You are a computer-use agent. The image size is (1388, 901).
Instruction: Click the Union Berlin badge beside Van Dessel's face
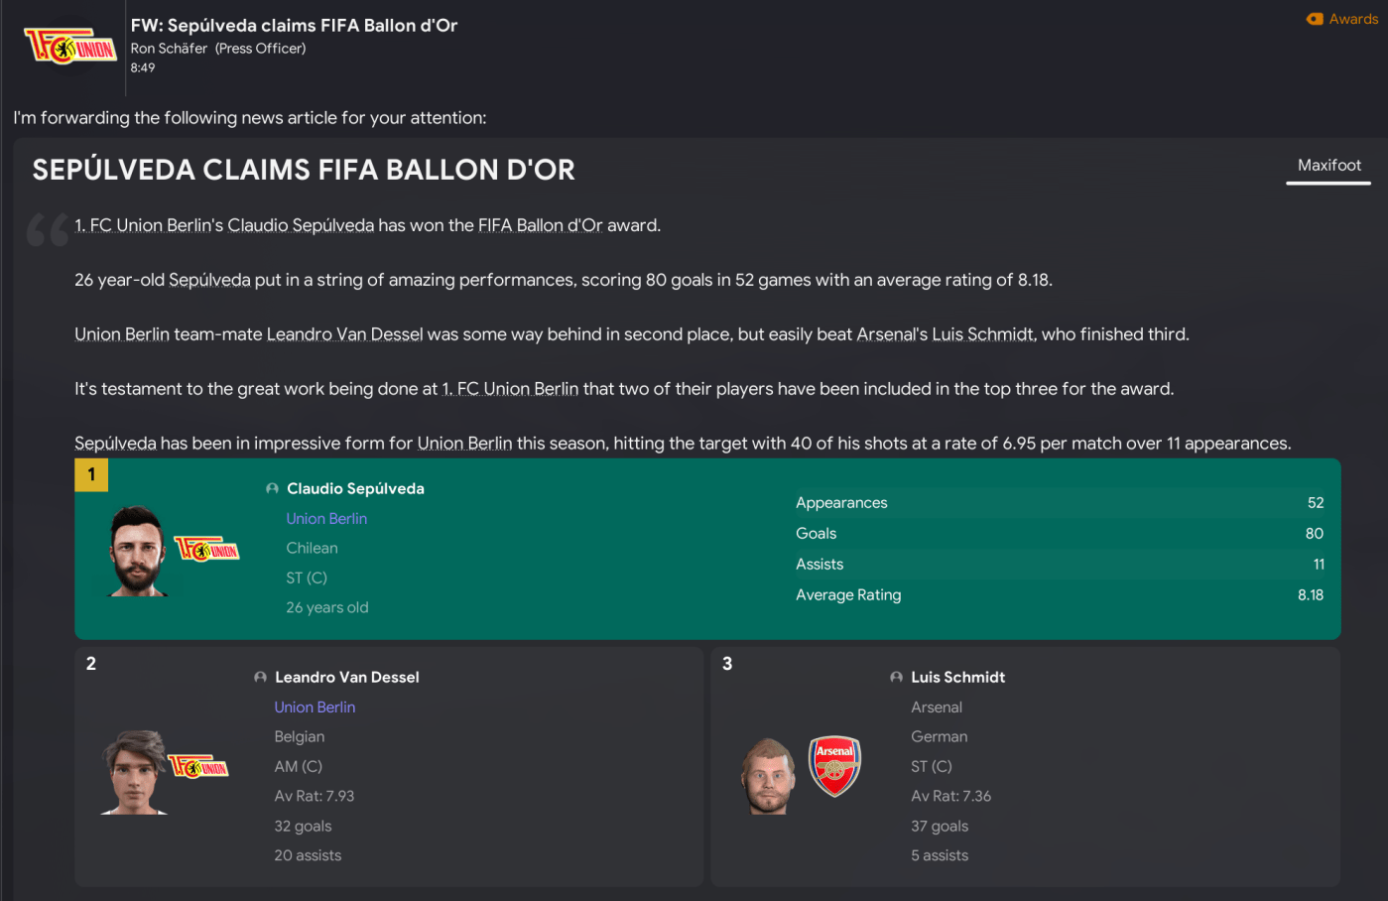coord(198,766)
